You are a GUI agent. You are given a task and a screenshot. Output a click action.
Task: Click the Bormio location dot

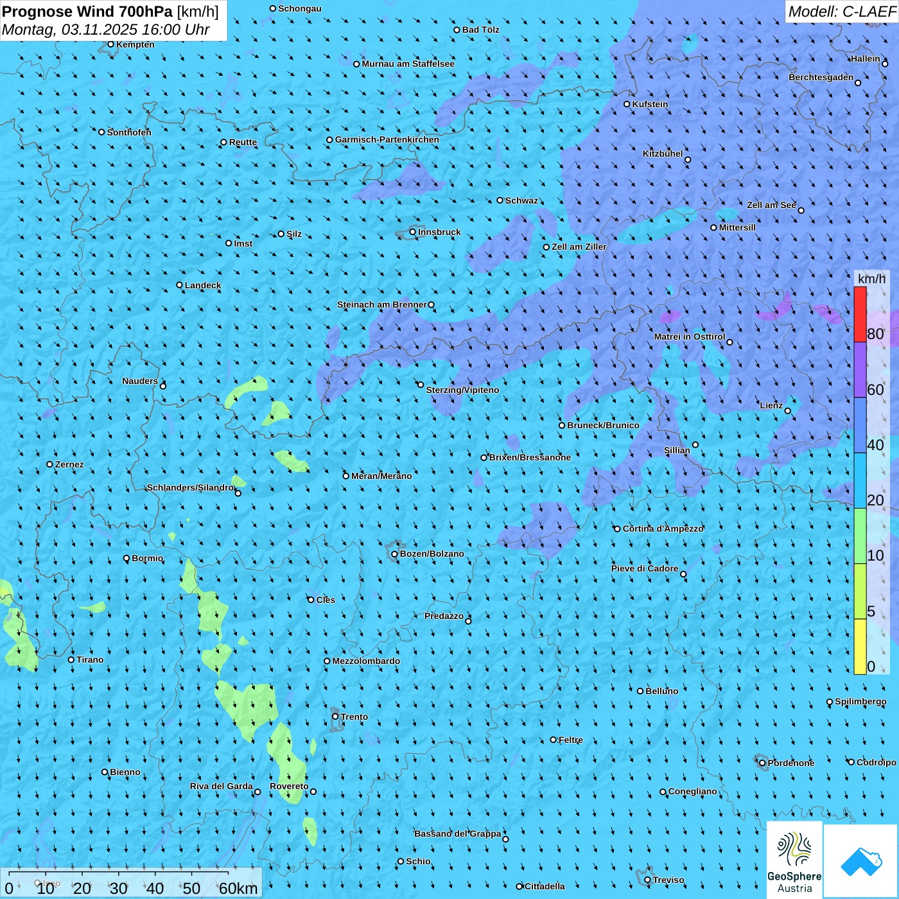click(127, 558)
